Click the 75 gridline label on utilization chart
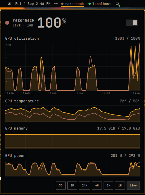Image resolution: width=145 pixels, height=195 pixels. (7, 57)
